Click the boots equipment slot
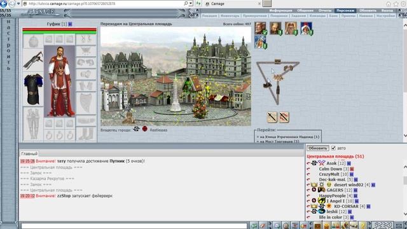This screenshot has width=407, height=229. (x=86, y=134)
